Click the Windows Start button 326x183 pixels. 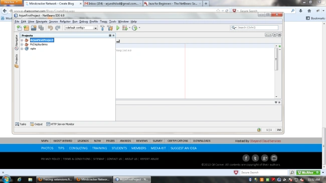pos(6,179)
